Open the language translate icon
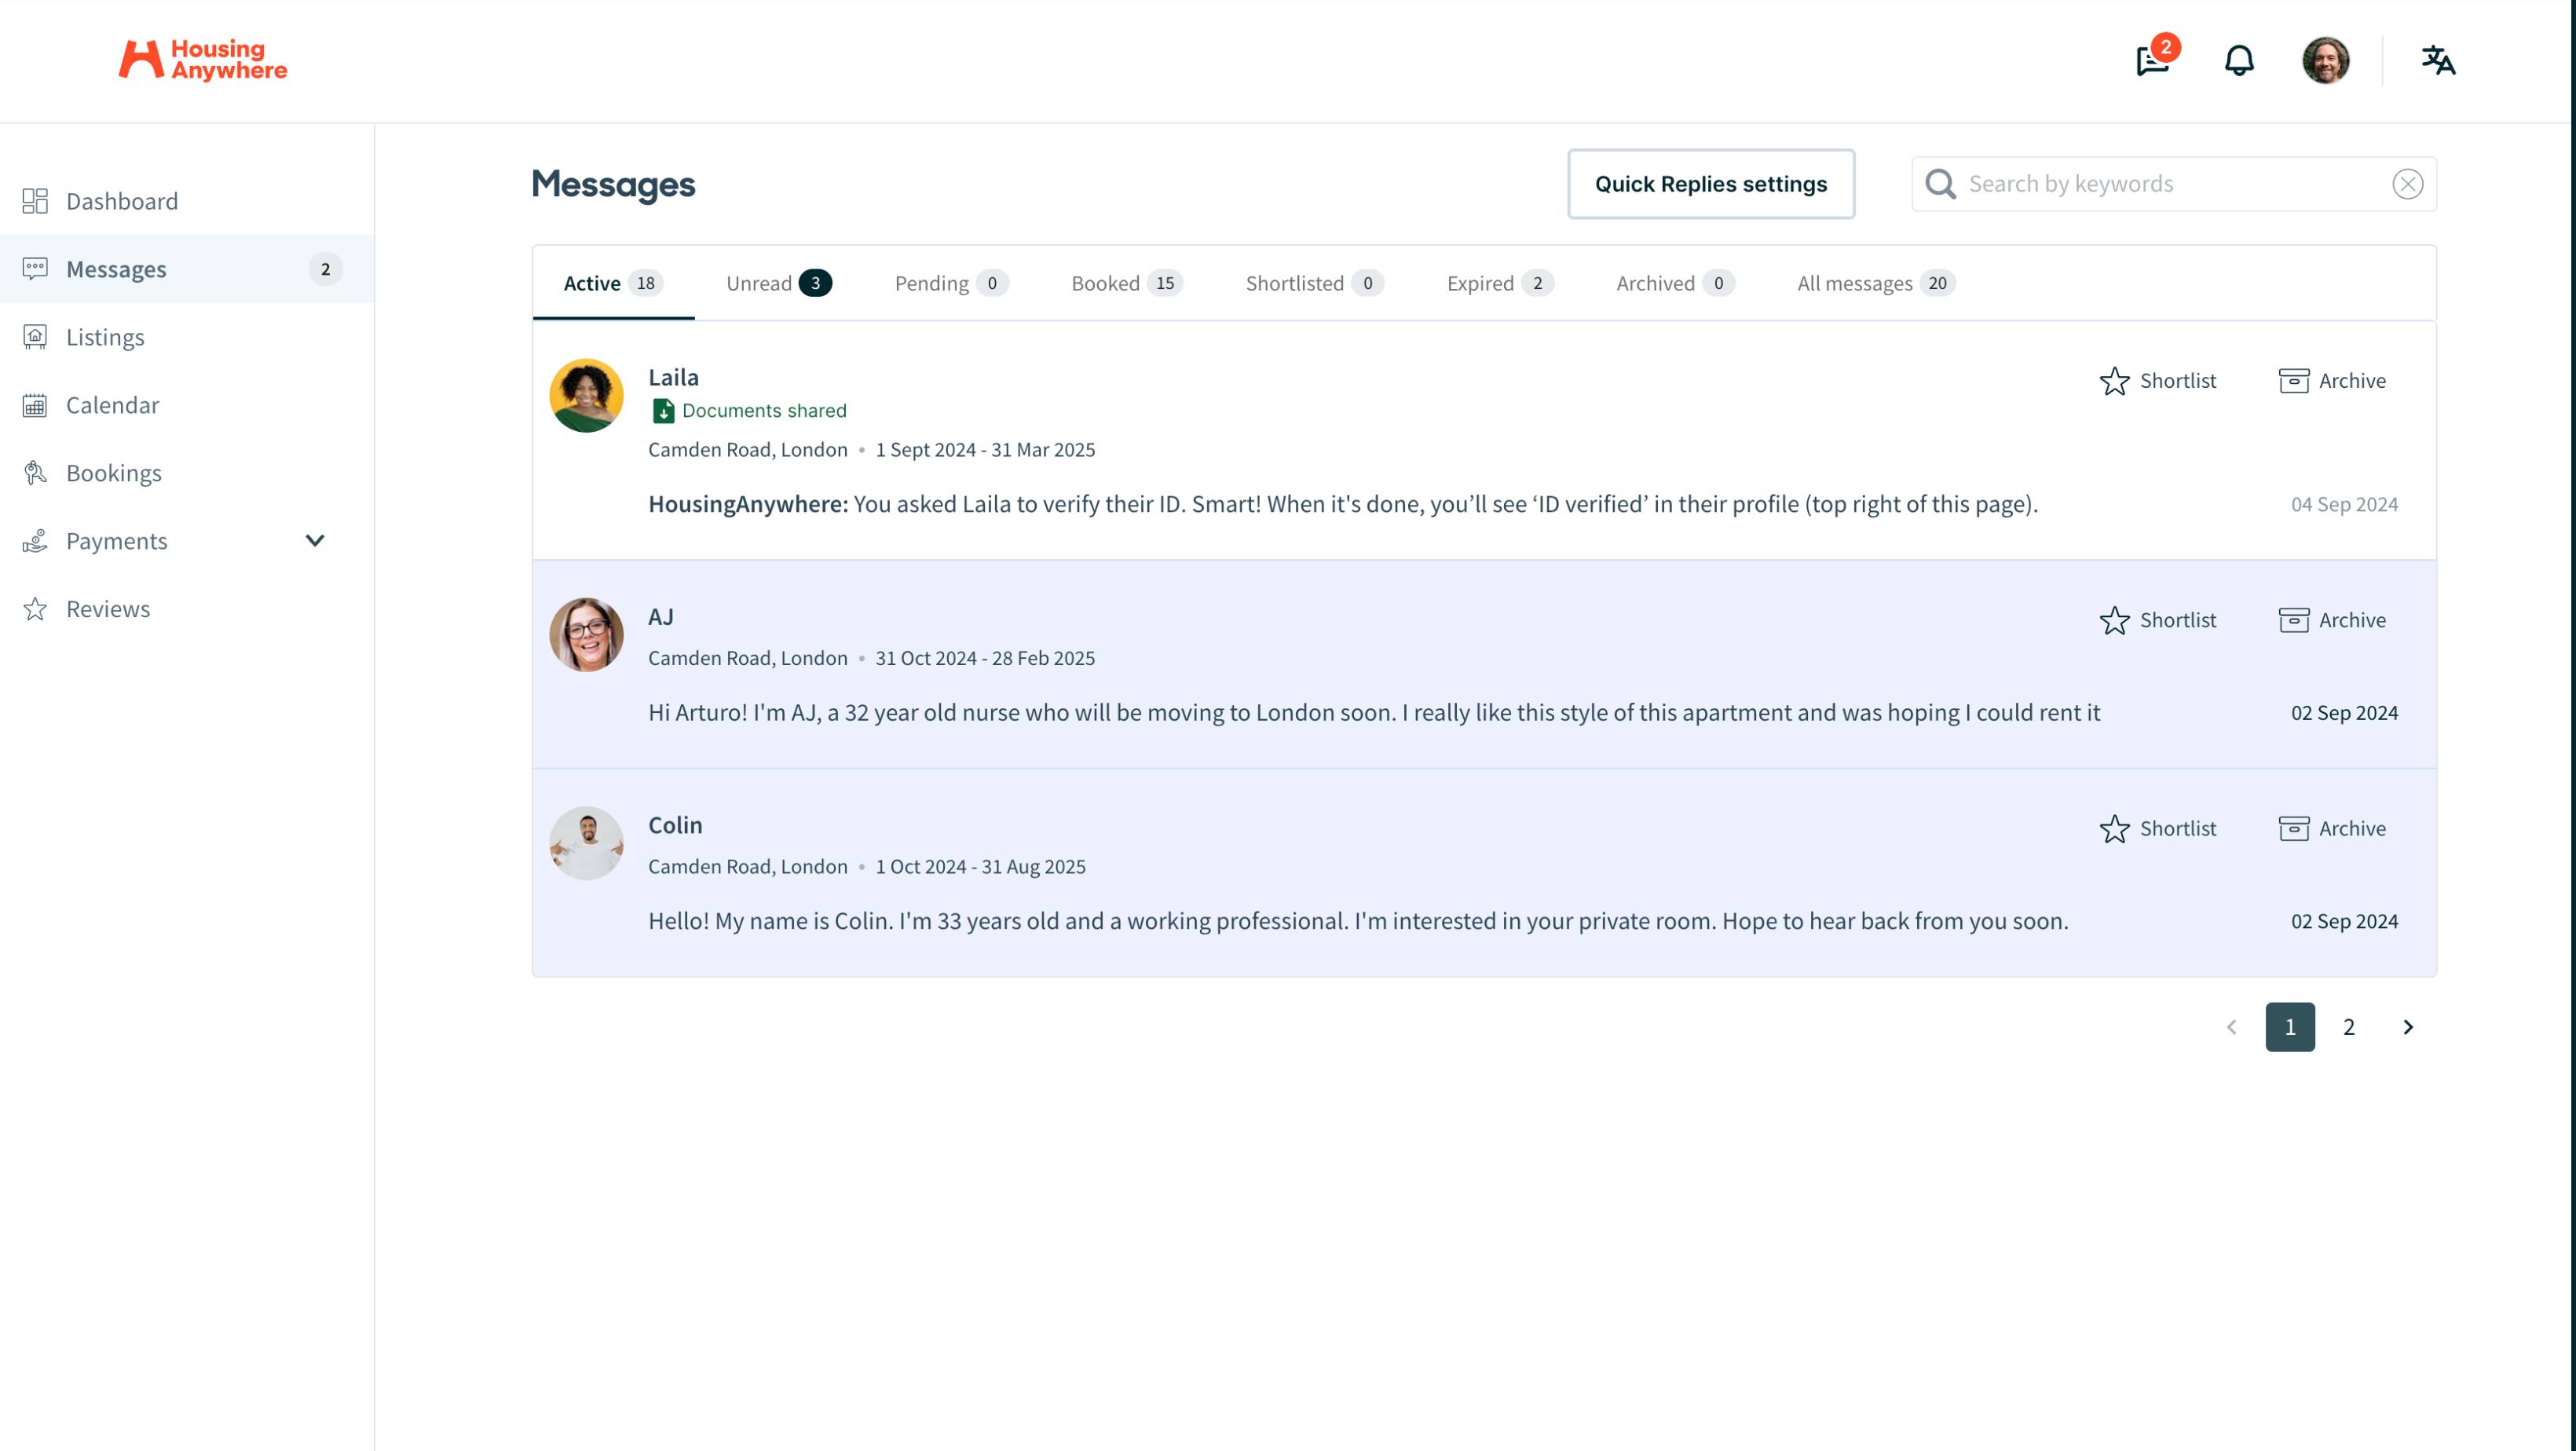 click(2437, 61)
